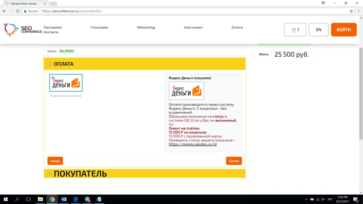Click the Secure padlock indicator

coord(31,11)
